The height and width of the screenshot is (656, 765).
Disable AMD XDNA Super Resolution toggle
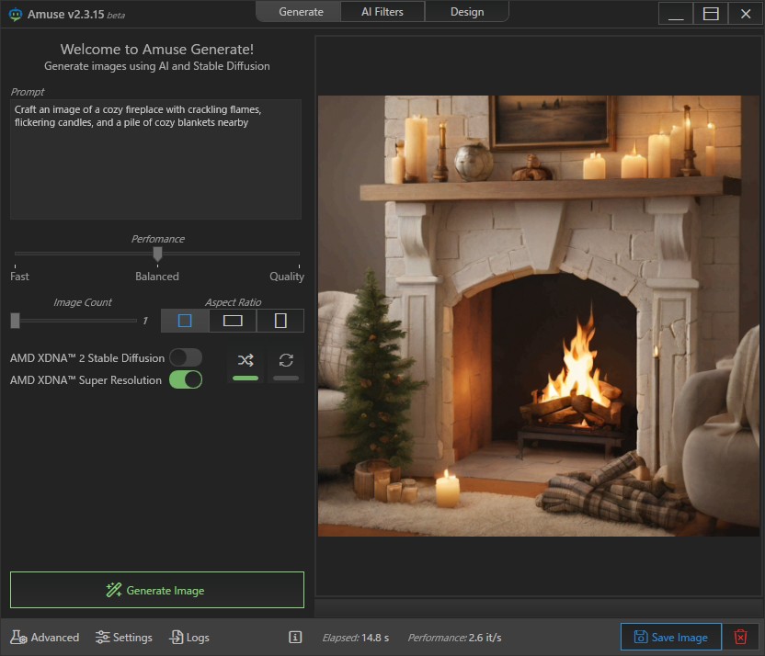click(x=185, y=380)
